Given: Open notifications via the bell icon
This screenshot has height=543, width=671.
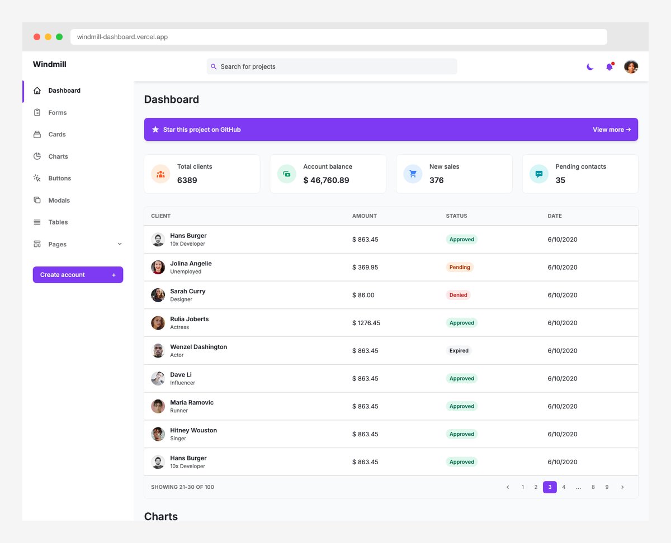Looking at the screenshot, I should 609,66.
